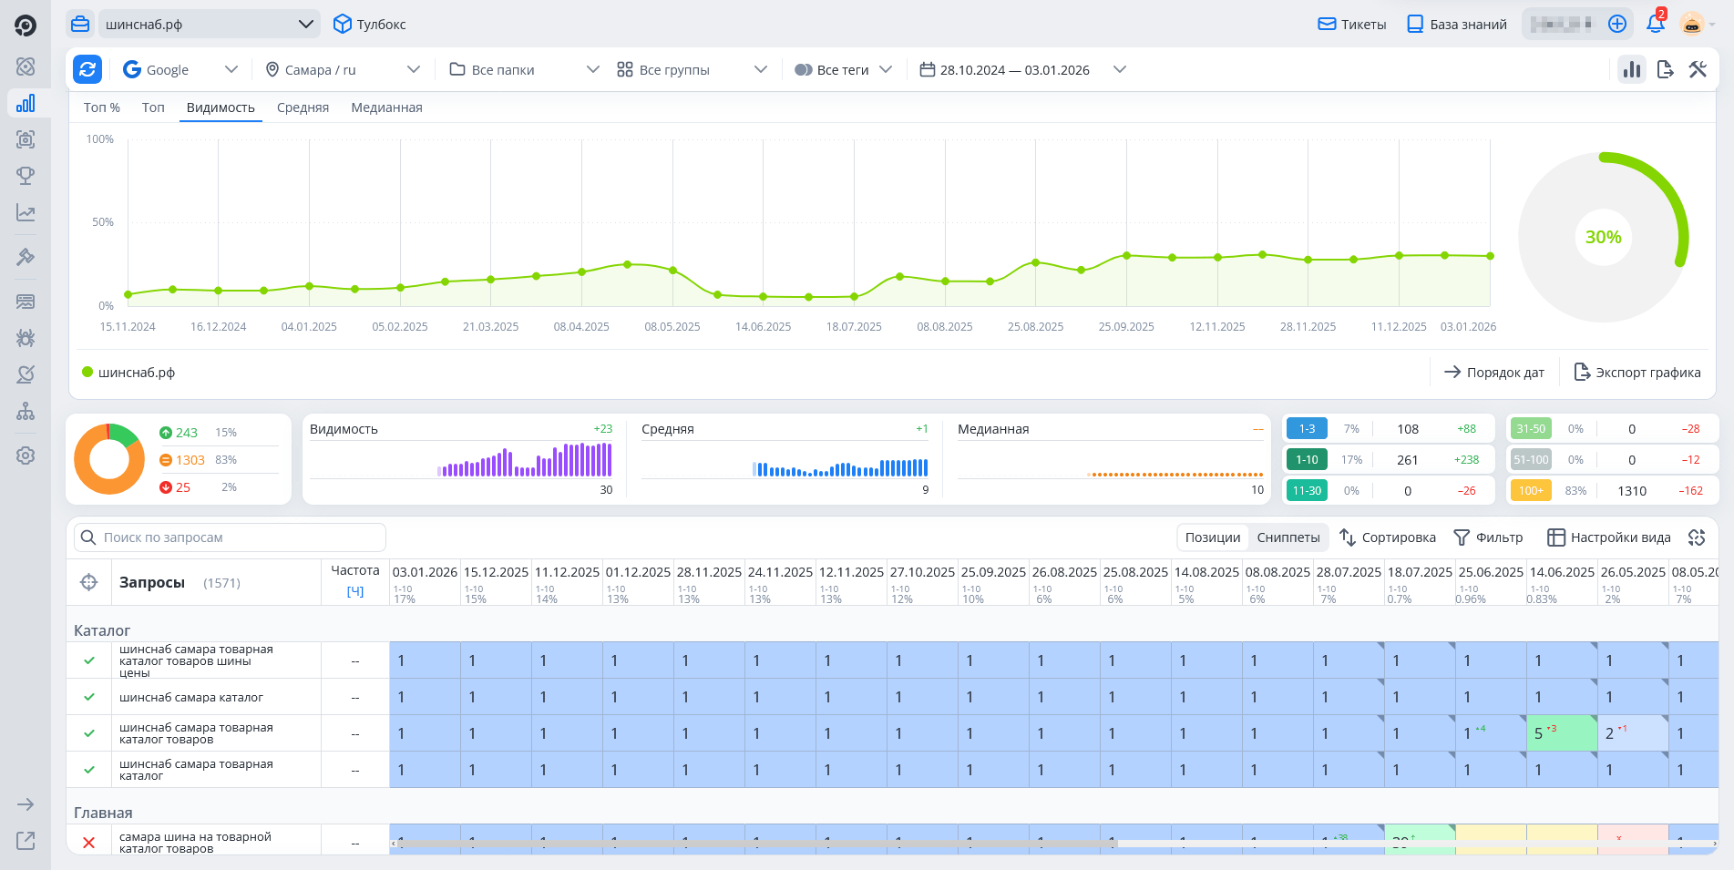Click the Поиск по запросам search field
Image resolution: width=1734 pixels, height=870 pixels.
[230, 537]
